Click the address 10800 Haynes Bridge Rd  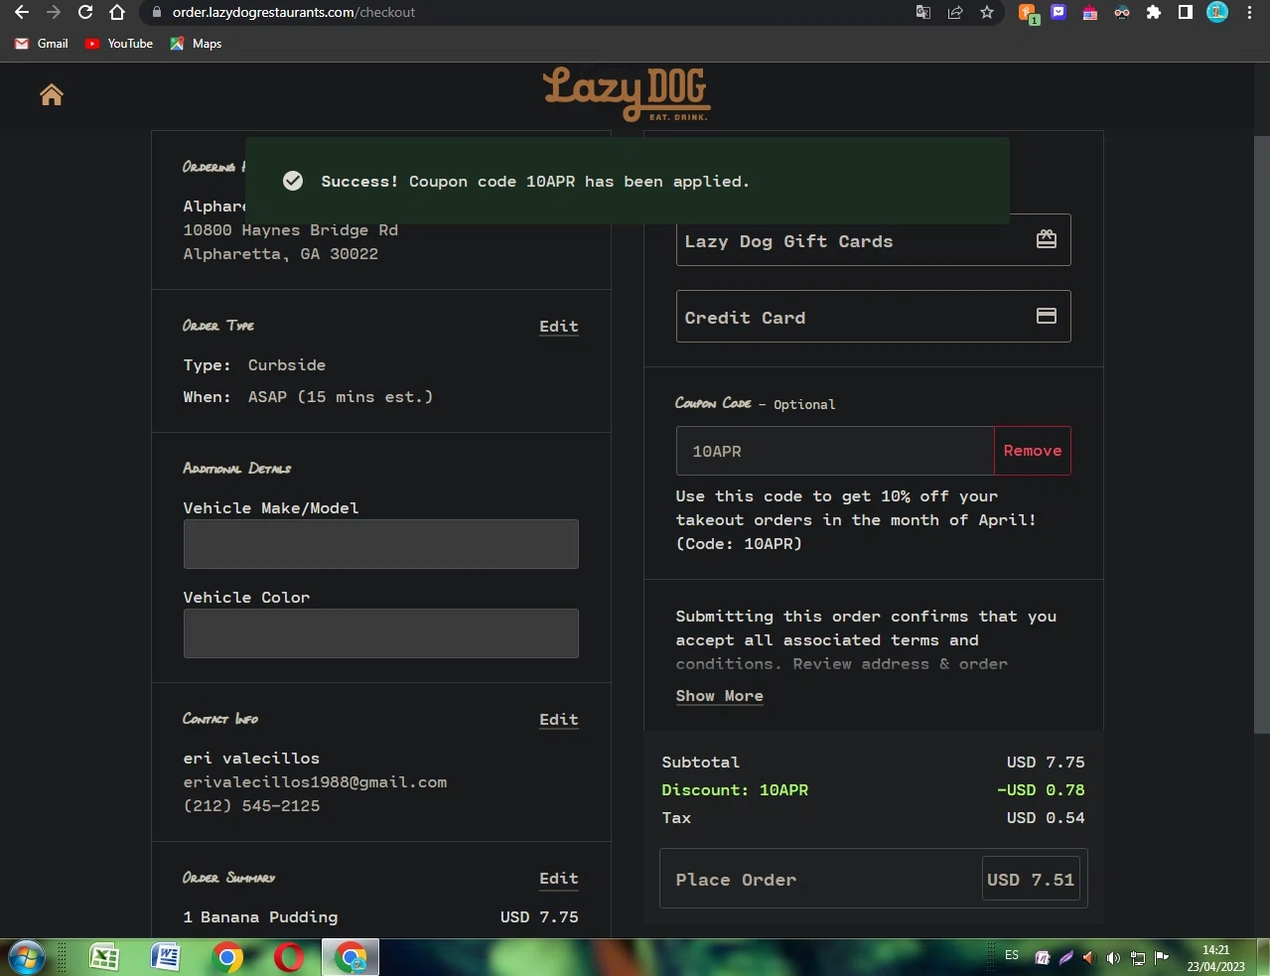(x=291, y=230)
